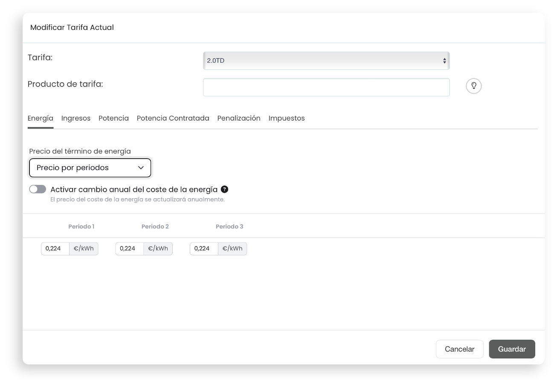
Task: Click the help question mark icon
Action: coord(224,189)
